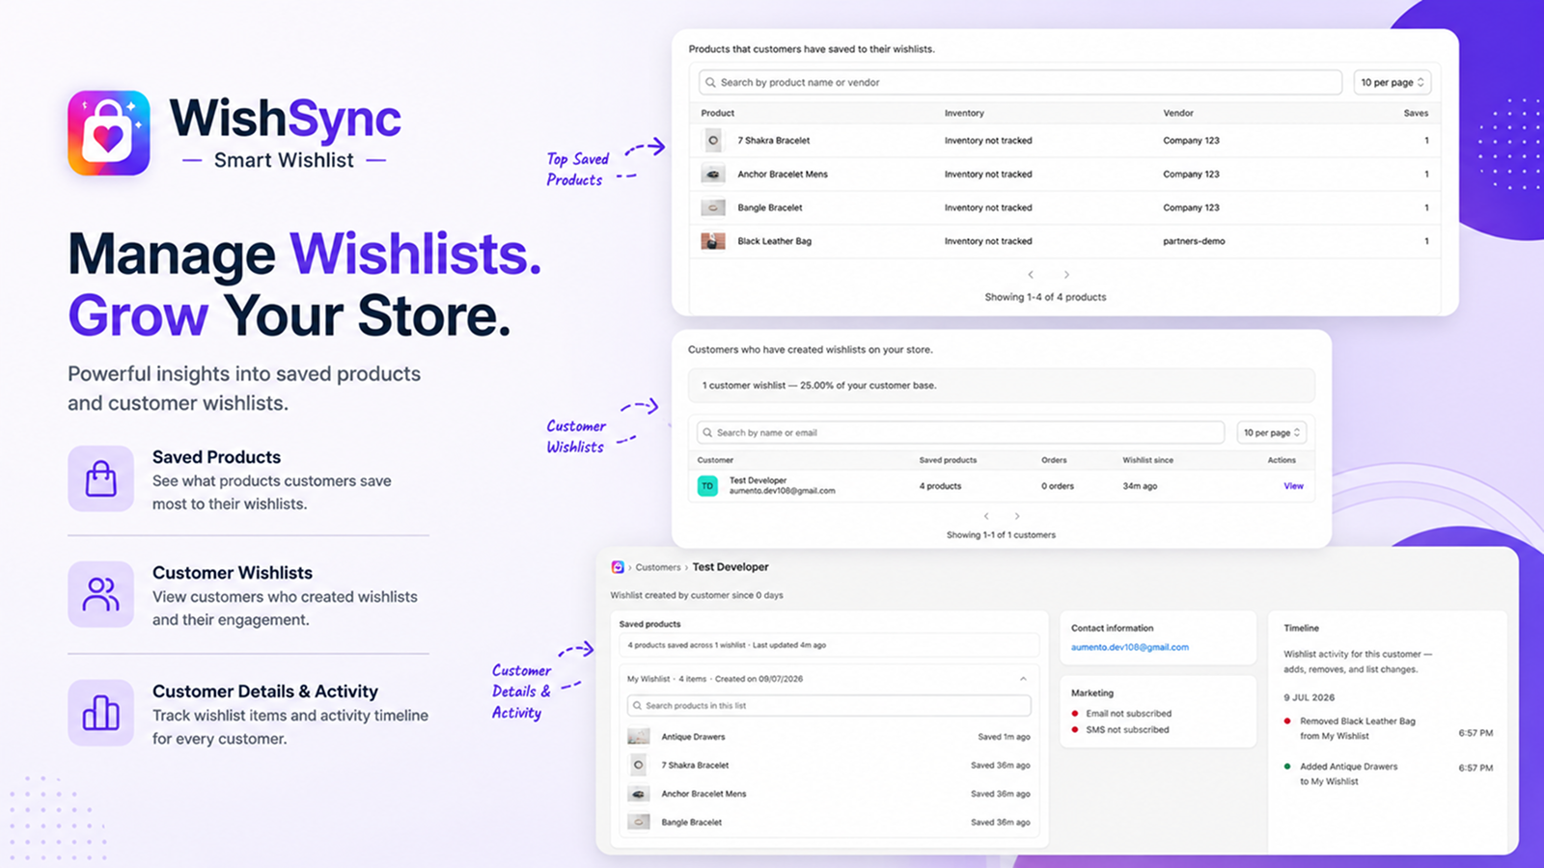
Task: Click the 4 products cell for Test Developer
Action: click(x=940, y=486)
